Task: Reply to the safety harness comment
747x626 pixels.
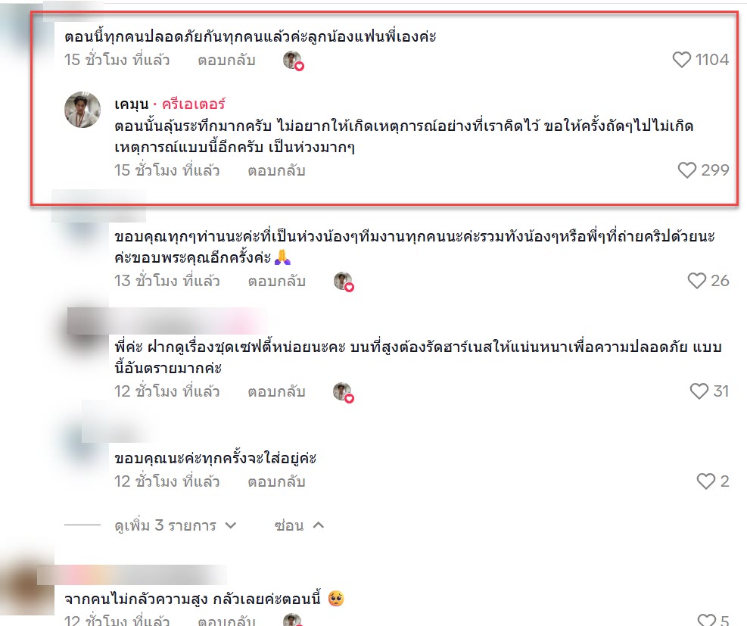Action: pos(276,391)
